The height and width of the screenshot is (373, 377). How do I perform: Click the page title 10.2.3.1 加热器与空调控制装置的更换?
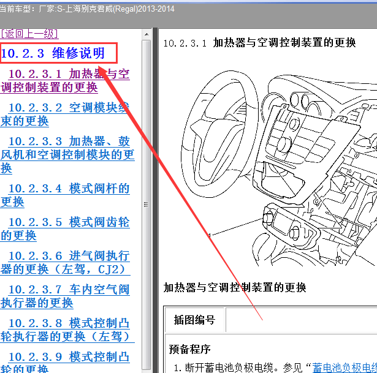click(x=259, y=43)
